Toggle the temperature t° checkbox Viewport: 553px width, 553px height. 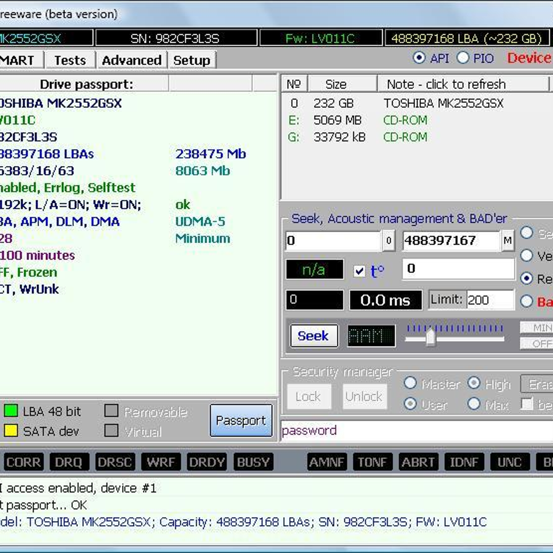[359, 271]
